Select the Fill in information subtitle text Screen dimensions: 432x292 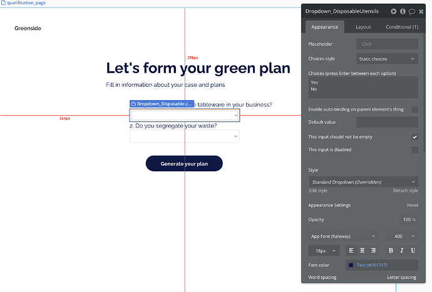coord(165,85)
